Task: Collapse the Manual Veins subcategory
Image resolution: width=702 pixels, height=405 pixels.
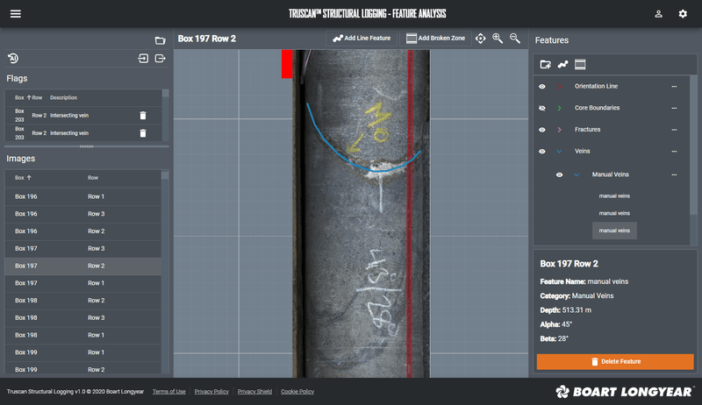Action: pyautogui.click(x=577, y=174)
